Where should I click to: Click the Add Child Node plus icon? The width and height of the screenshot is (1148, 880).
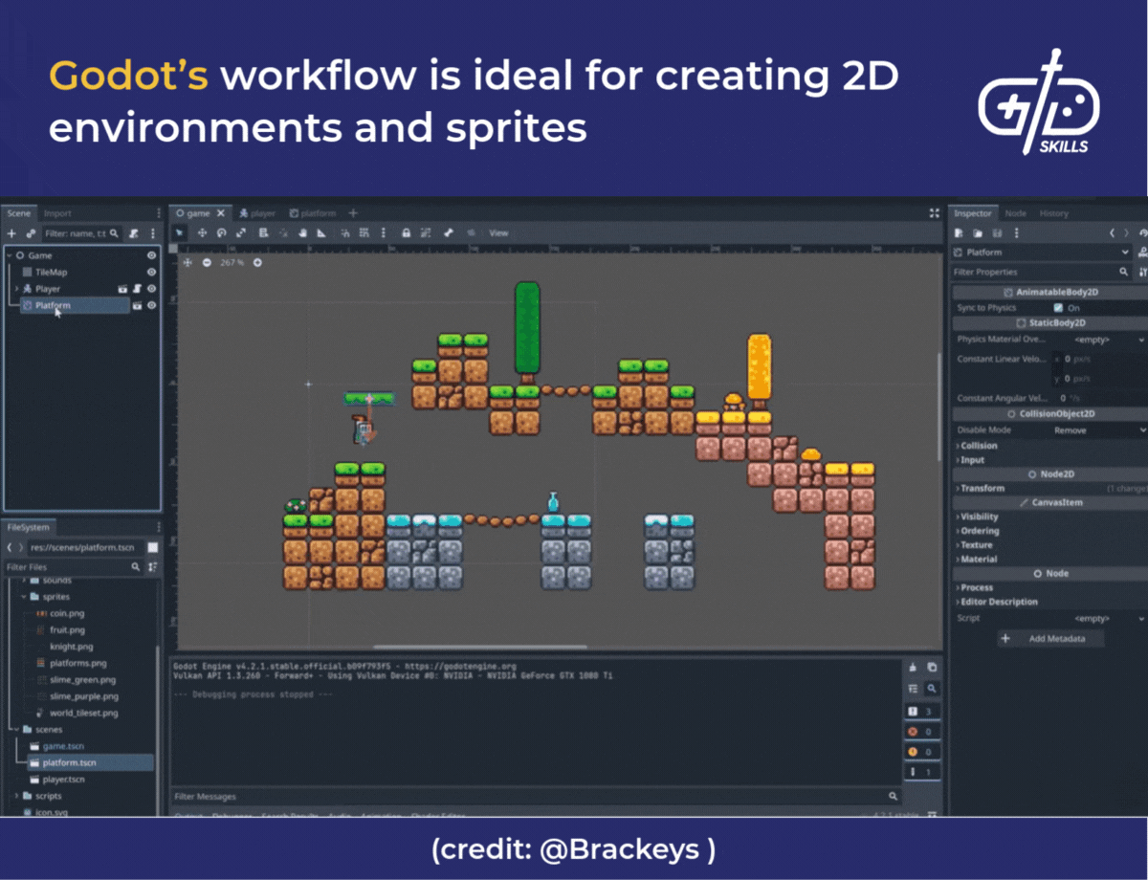coord(11,232)
